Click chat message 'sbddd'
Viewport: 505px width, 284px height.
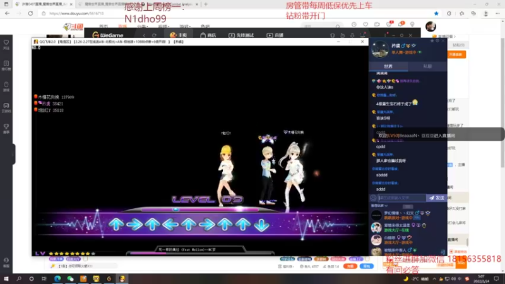point(382,175)
